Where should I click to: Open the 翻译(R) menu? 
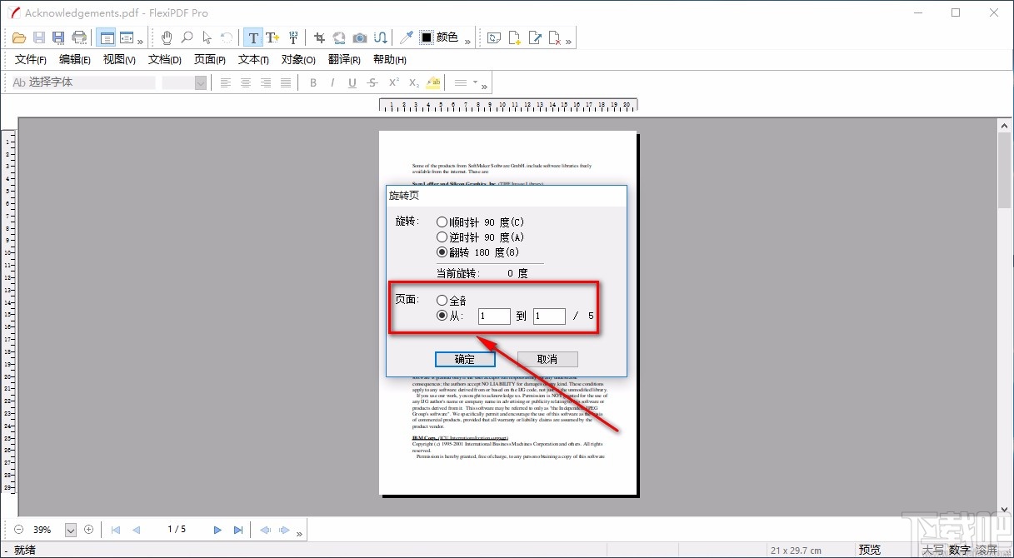(344, 60)
